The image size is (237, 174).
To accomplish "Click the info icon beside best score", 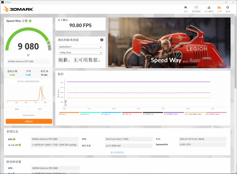I will click(x=47, y=71).
